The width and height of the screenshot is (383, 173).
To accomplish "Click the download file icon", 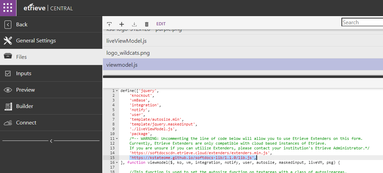I will coord(134,24).
